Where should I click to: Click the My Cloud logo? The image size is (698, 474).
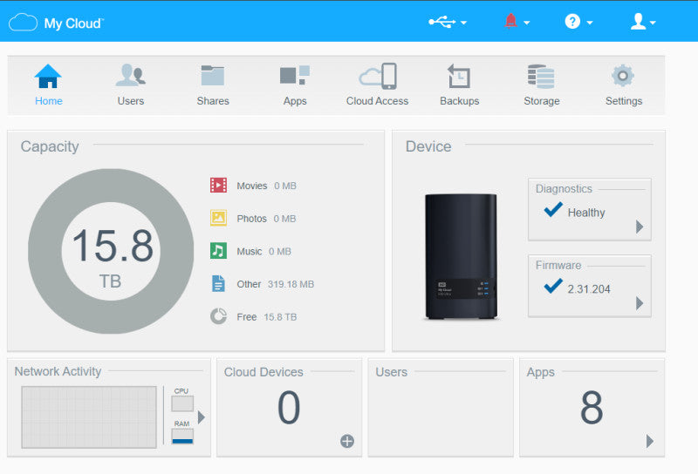pos(56,23)
